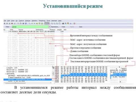The height and width of the screenshot is (102, 136).
Task: Click the zoom 100% toolbar icon
Action: click(x=57, y=24)
